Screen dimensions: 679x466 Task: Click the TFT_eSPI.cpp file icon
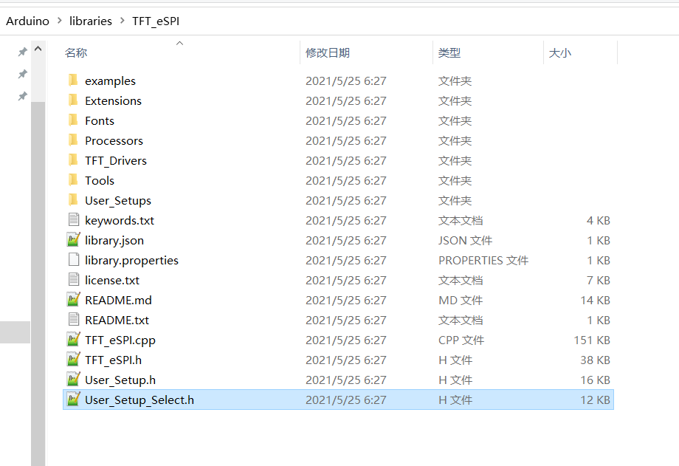point(74,340)
